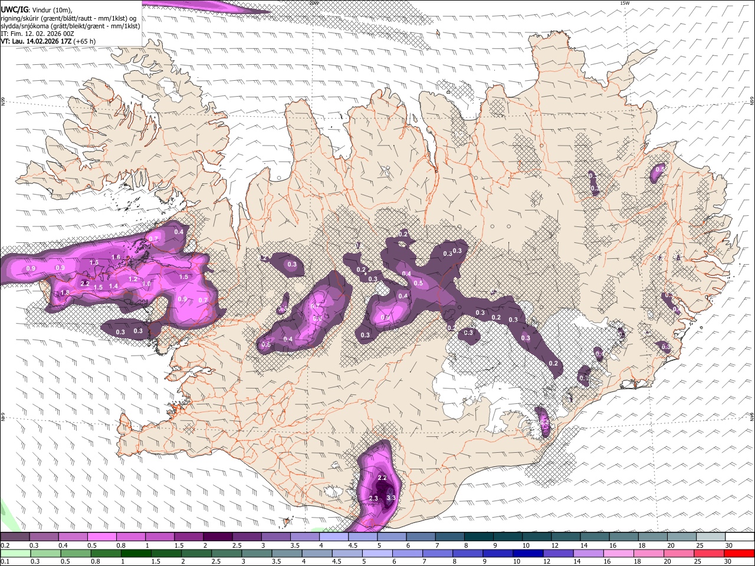The height and width of the screenshot is (566, 755).
Task: Click the 'rigning/skúrir (grænt/blátt/rautt' legend description line
Action: coord(68,18)
